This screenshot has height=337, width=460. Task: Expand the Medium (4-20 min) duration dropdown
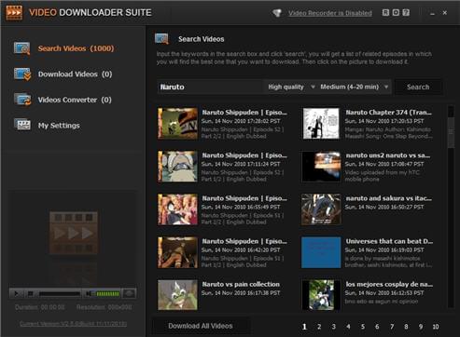pos(355,87)
